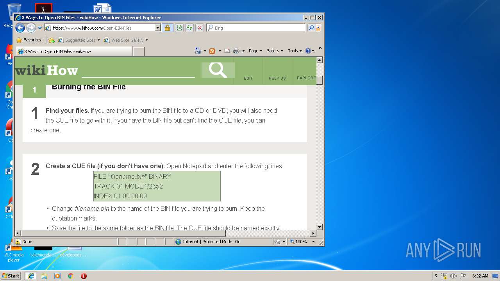500x281 pixels.
Task: Show more command bar items chevron
Action: (x=320, y=48)
